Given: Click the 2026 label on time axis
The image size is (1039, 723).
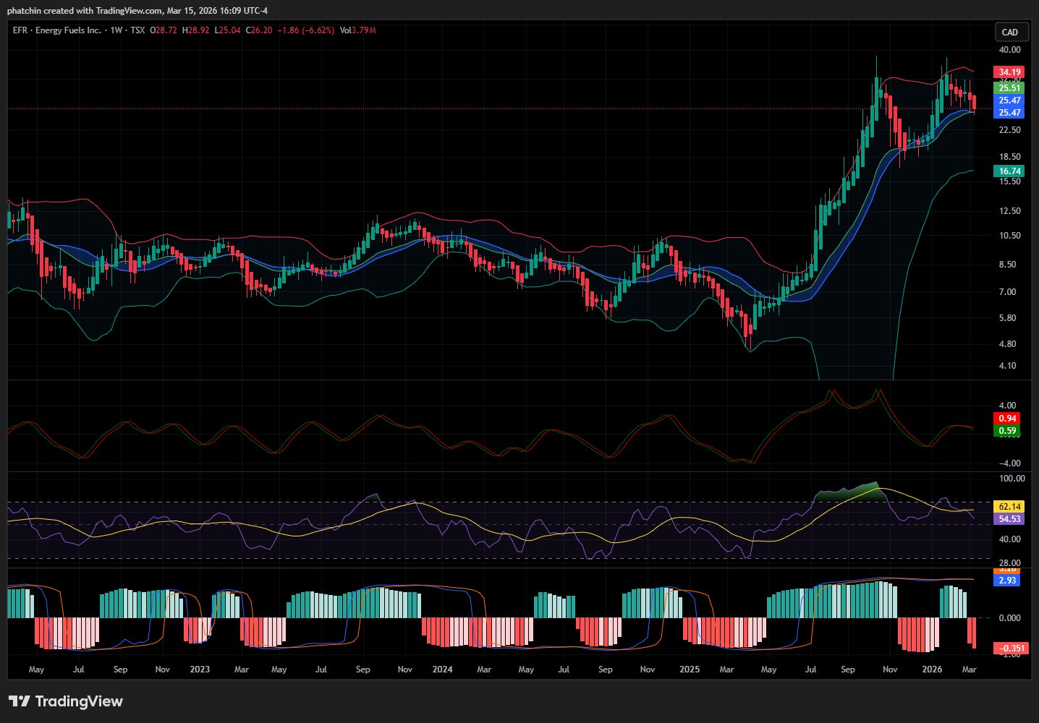Looking at the screenshot, I should tap(932, 669).
